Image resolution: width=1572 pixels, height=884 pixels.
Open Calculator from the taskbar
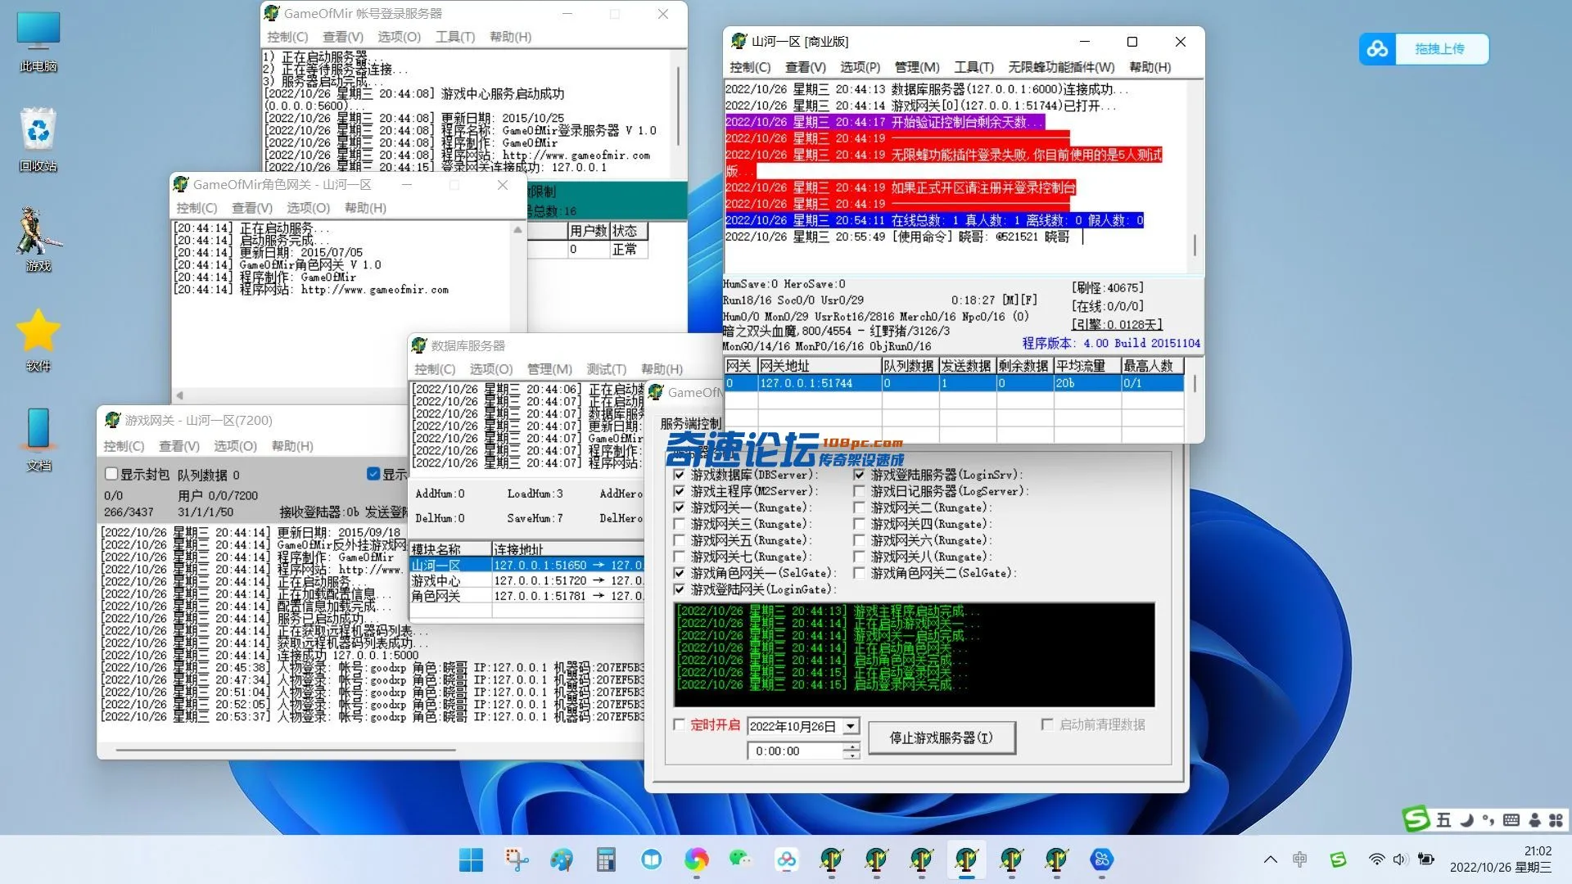[606, 859]
